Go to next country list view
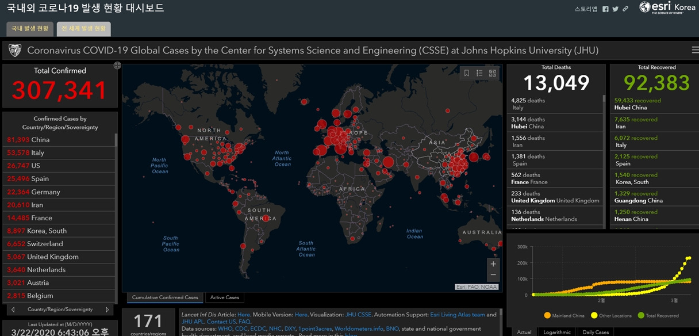Image resolution: width=699 pixels, height=336 pixels. tap(107, 310)
